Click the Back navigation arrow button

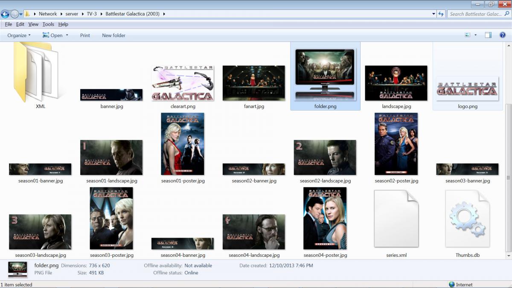click(5, 14)
